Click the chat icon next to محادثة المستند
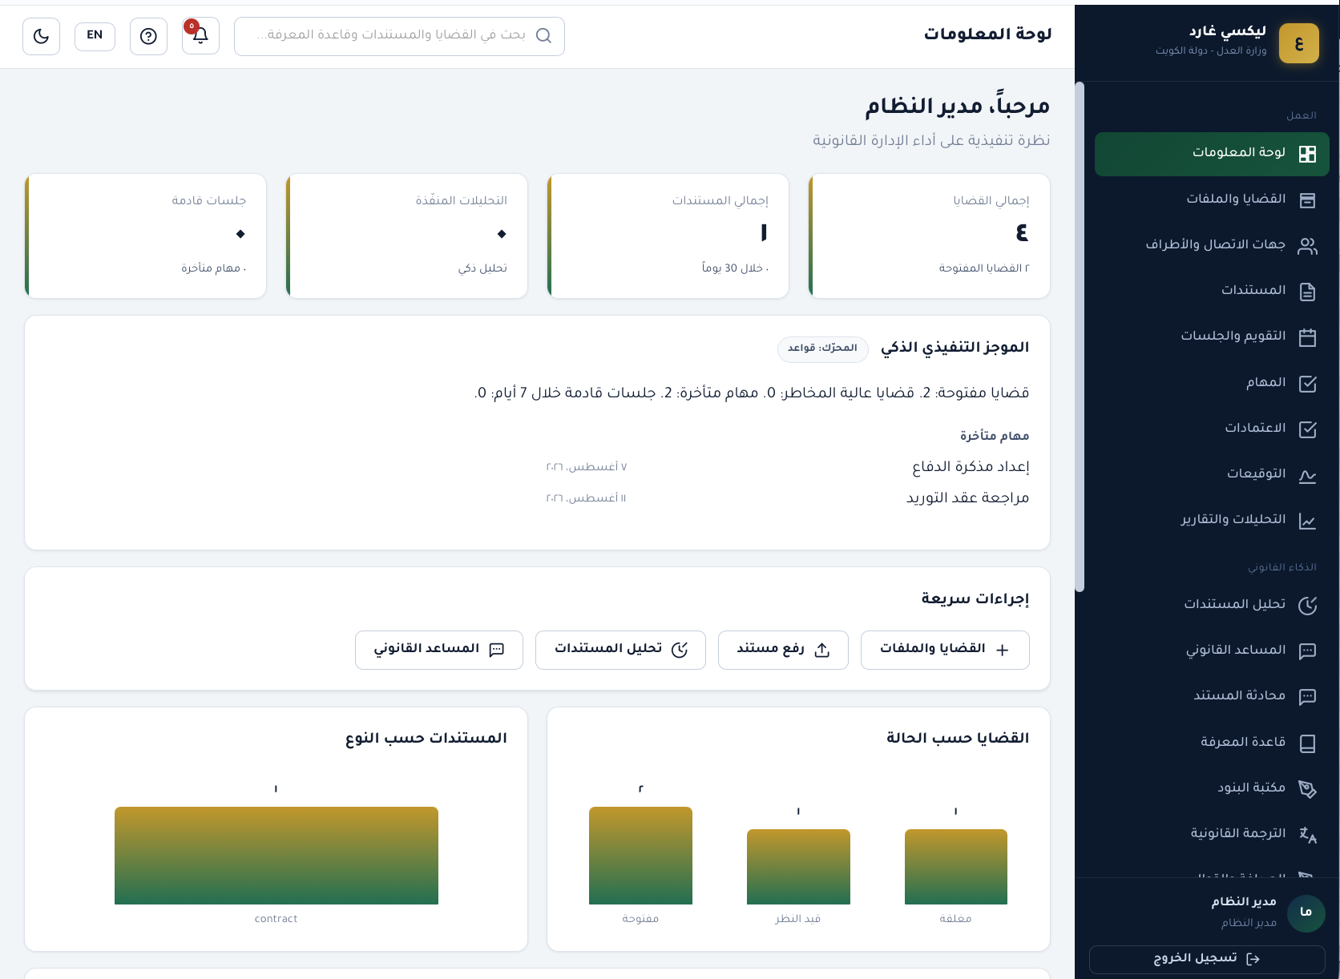Viewport: 1340px width, 979px height. tap(1307, 697)
